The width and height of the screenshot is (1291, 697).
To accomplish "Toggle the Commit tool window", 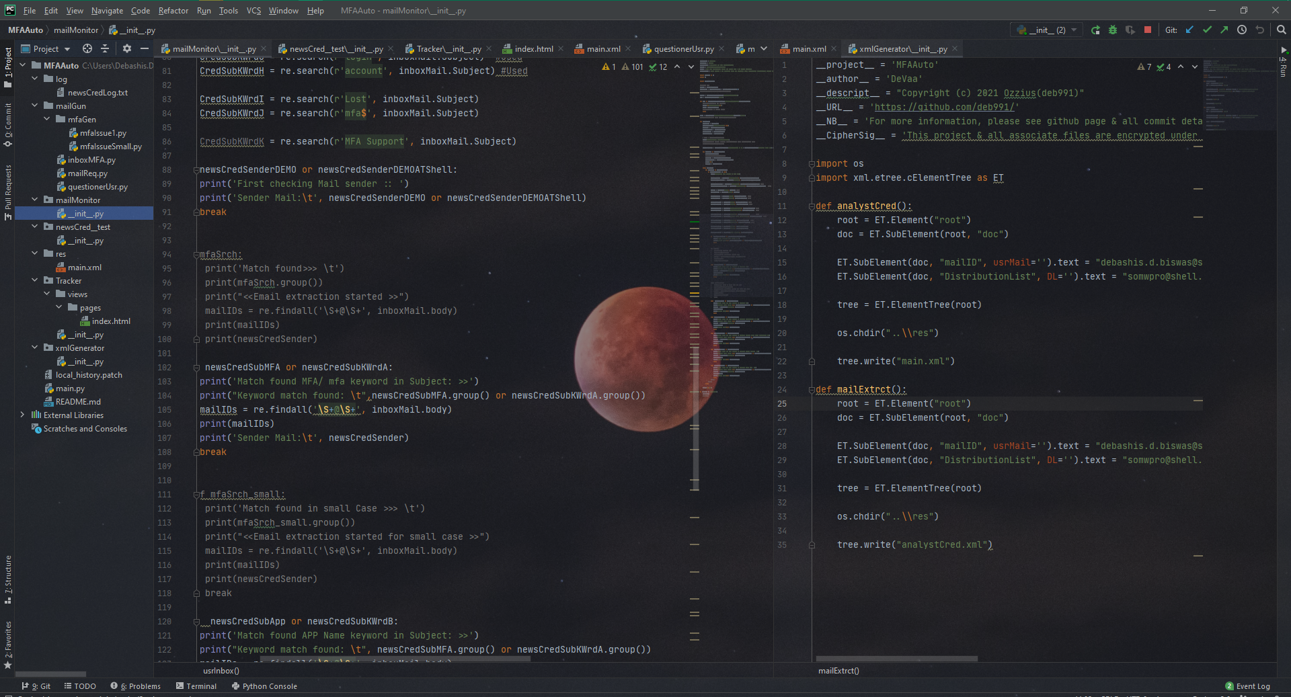I will (8, 125).
